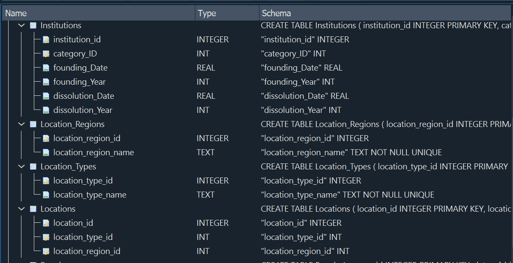
Task: Click the category_ID foreign key field icon
Action: click(x=46, y=53)
